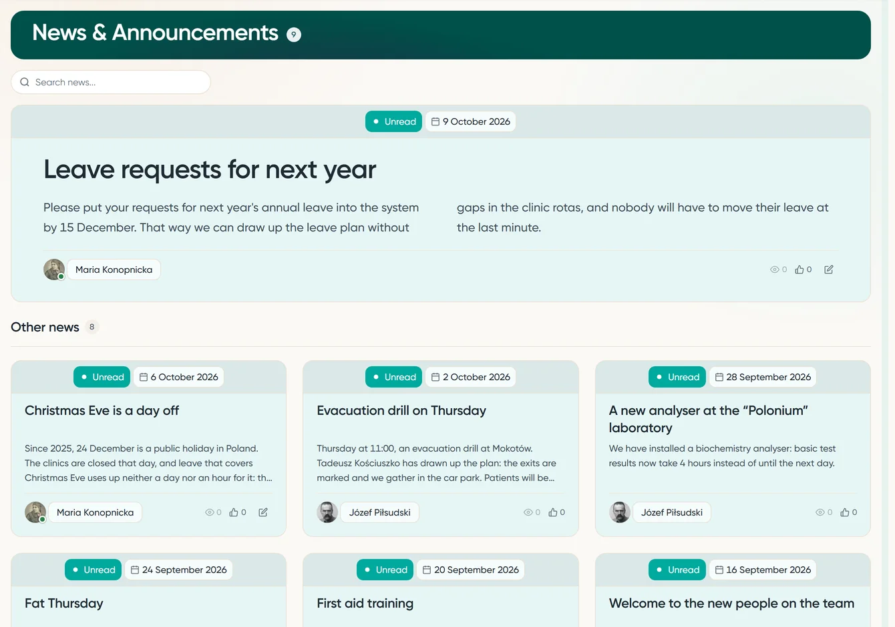Open Józef Piłsudski's profile from Evacuation drill post

tap(380, 512)
